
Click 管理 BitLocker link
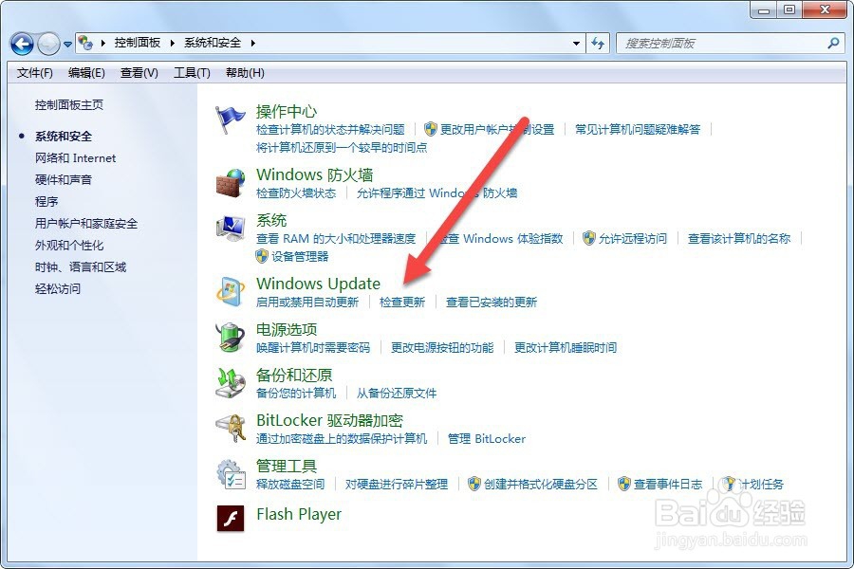pos(487,439)
